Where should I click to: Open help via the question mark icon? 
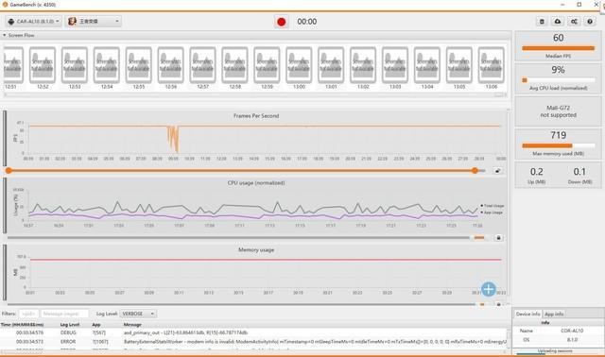click(x=590, y=22)
